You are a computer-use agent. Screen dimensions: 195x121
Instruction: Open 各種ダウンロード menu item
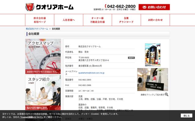[126, 20]
